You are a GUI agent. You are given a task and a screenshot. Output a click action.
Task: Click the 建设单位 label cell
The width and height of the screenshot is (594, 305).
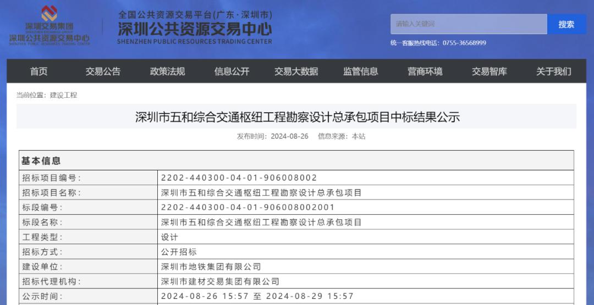tap(88, 267)
